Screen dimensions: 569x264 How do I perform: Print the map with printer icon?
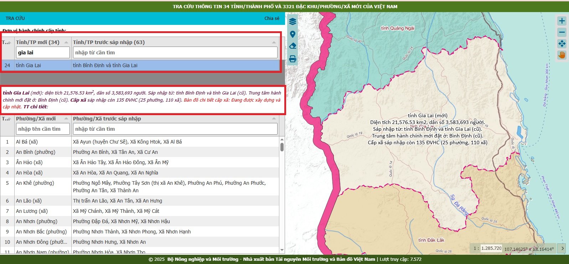click(x=293, y=59)
